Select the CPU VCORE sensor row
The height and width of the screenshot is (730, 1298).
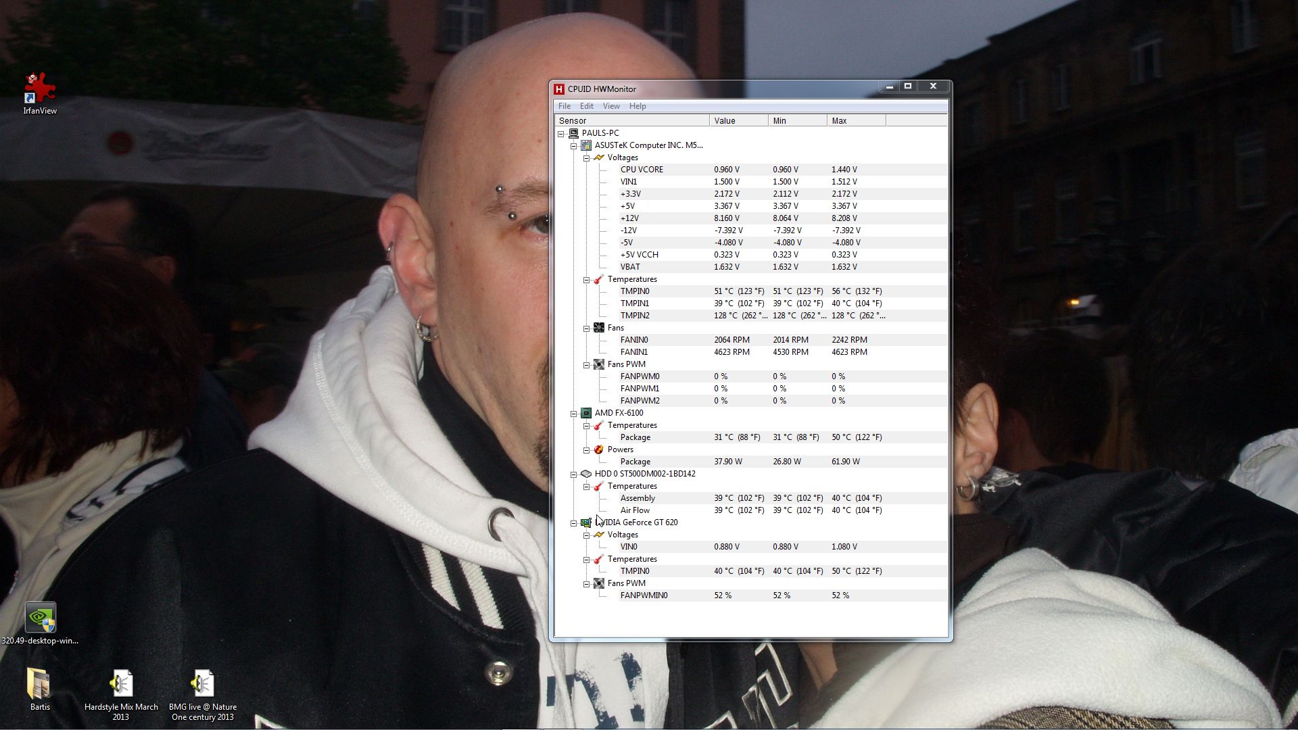pos(642,170)
